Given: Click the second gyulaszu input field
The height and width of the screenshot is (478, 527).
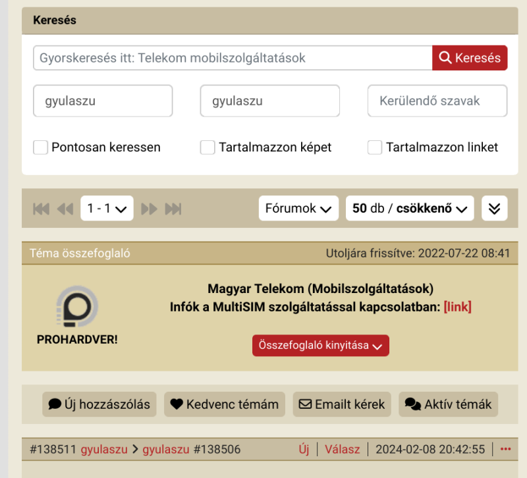Looking at the screenshot, I should [x=270, y=101].
